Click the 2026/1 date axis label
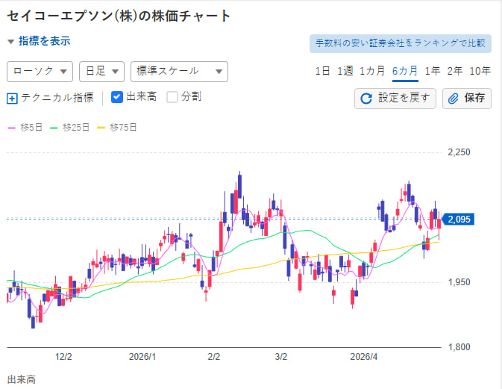 142,357
